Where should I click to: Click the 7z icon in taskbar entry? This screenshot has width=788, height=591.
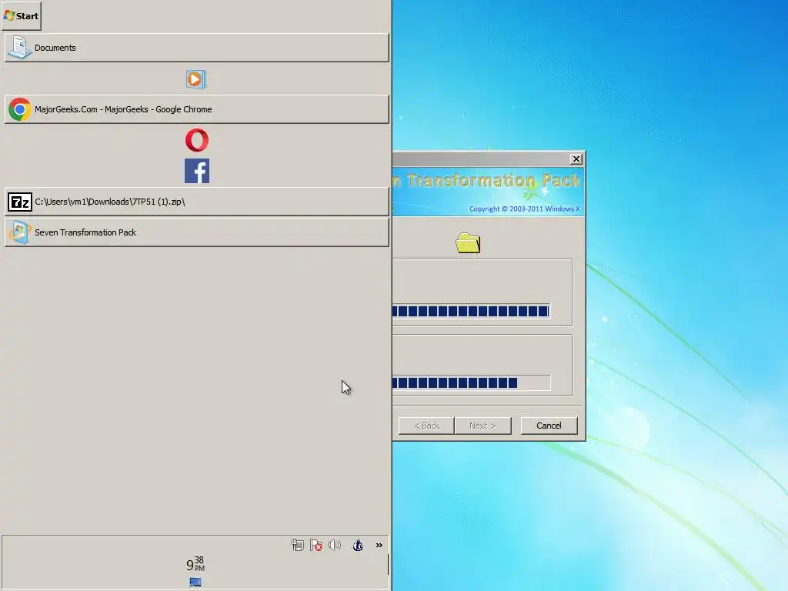click(x=19, y=202)
